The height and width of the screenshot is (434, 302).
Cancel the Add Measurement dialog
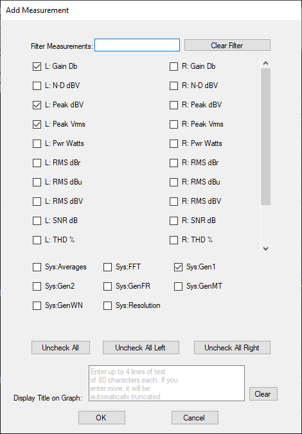[195, 417]
